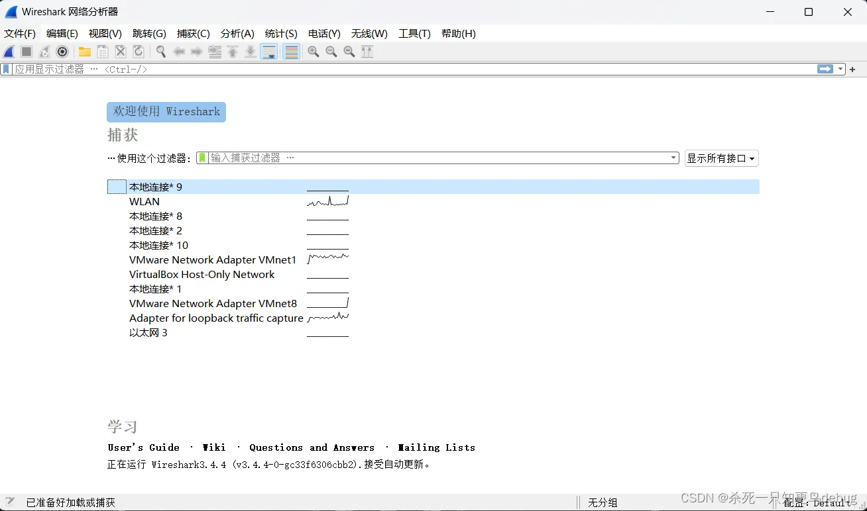Viewport: 867px width, 511px height.
Task: Open the Wiki link
Action: [x=214, y=447]
